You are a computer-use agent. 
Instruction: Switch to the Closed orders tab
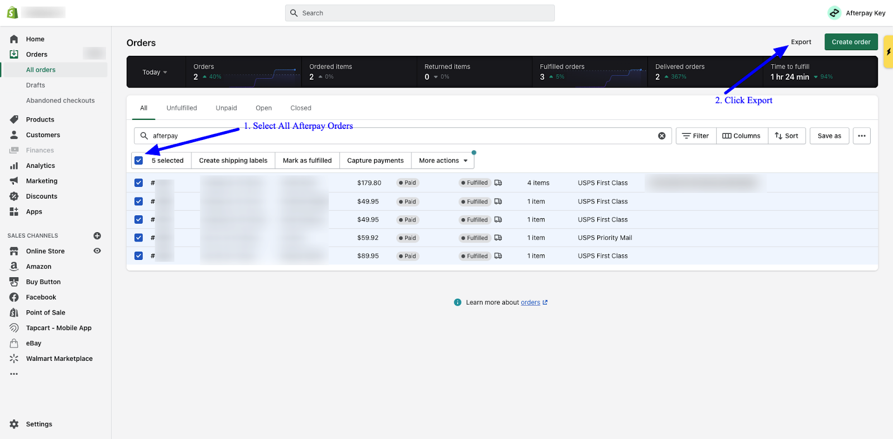300,108
